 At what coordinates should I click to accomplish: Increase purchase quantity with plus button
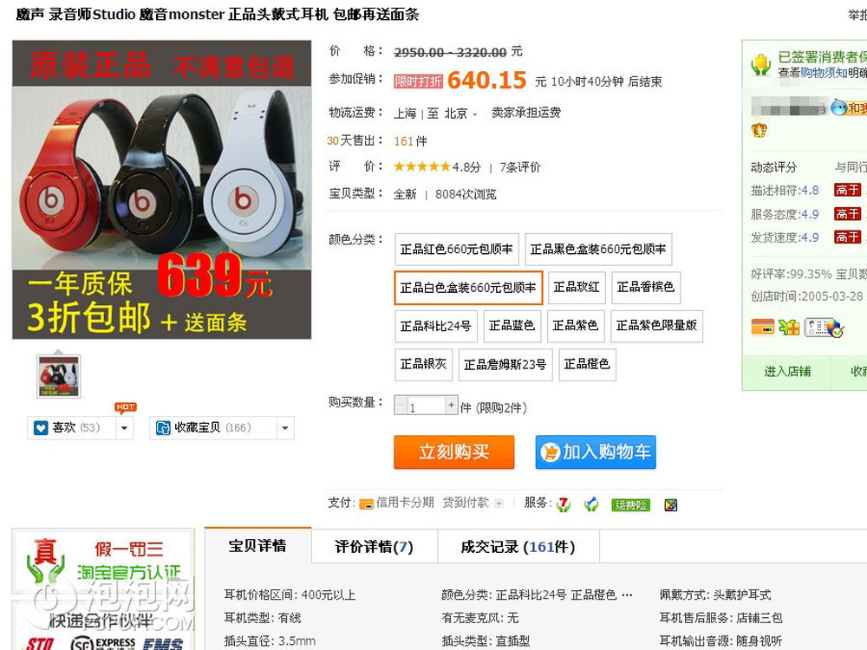pyautogui.click(x=452, y=405)
